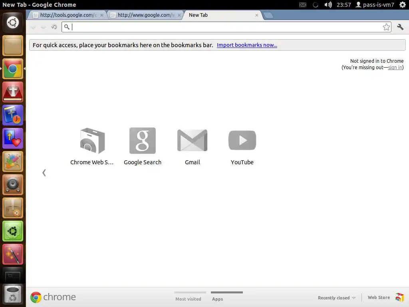Open Chrome wrench settings menu
Viewport: 409px width, 307px height.
click(x=400, y=27)
